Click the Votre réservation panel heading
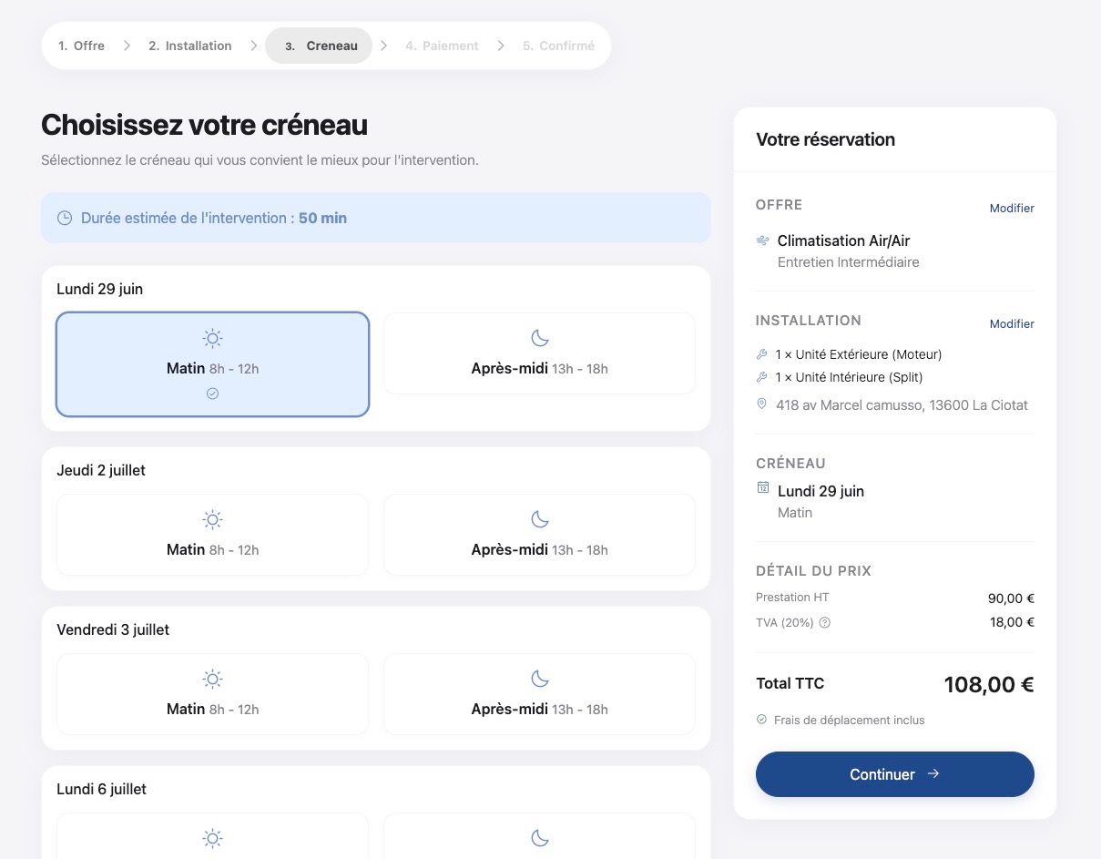 [x=825, y=139]
